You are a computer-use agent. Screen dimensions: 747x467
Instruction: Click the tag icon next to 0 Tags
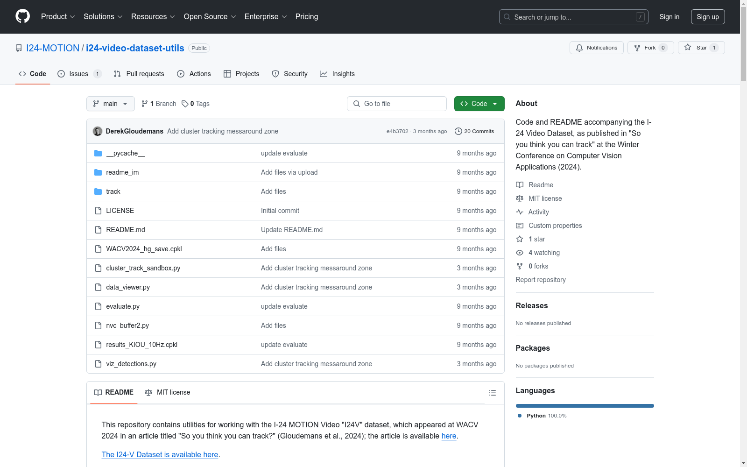pyautogui.click(x=185, y=104)
